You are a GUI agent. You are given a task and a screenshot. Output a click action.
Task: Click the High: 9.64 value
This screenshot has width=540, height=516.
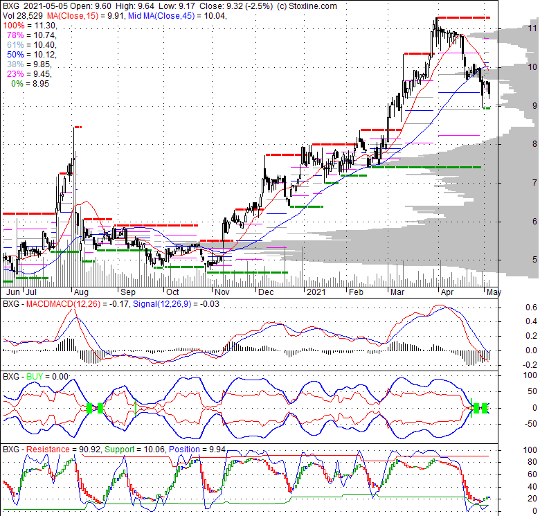click(x=135, y=6)
